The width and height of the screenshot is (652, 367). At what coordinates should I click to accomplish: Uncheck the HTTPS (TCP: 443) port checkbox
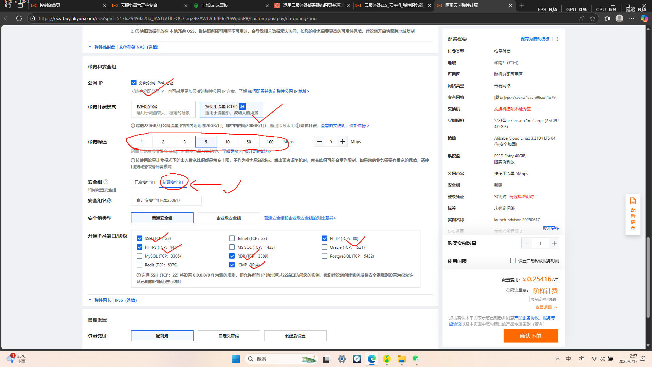click(140, 247)
